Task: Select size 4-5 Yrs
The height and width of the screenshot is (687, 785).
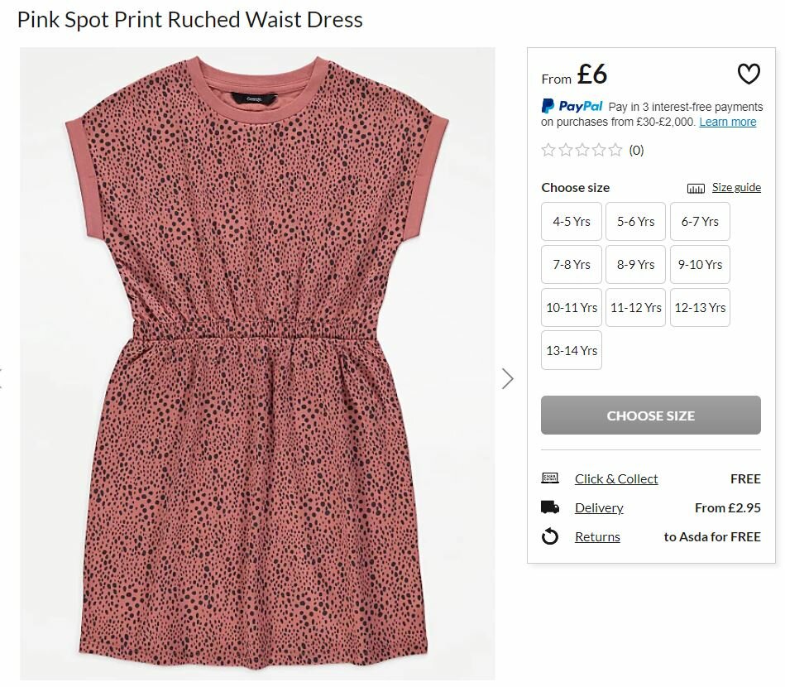Action: click(572, 222)
